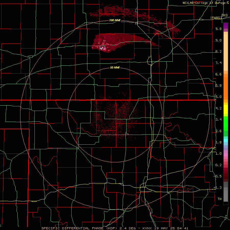The height and width of the screenshot is (230, 230).
Task: Pick the cyan band of the color bar
Action: (226, 141)
